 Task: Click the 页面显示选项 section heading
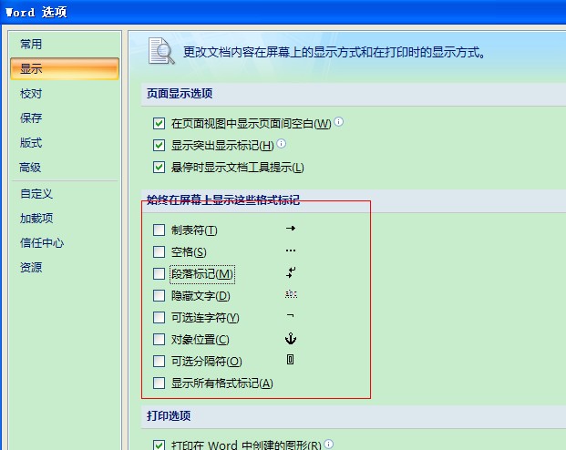[x=180, y=94]
